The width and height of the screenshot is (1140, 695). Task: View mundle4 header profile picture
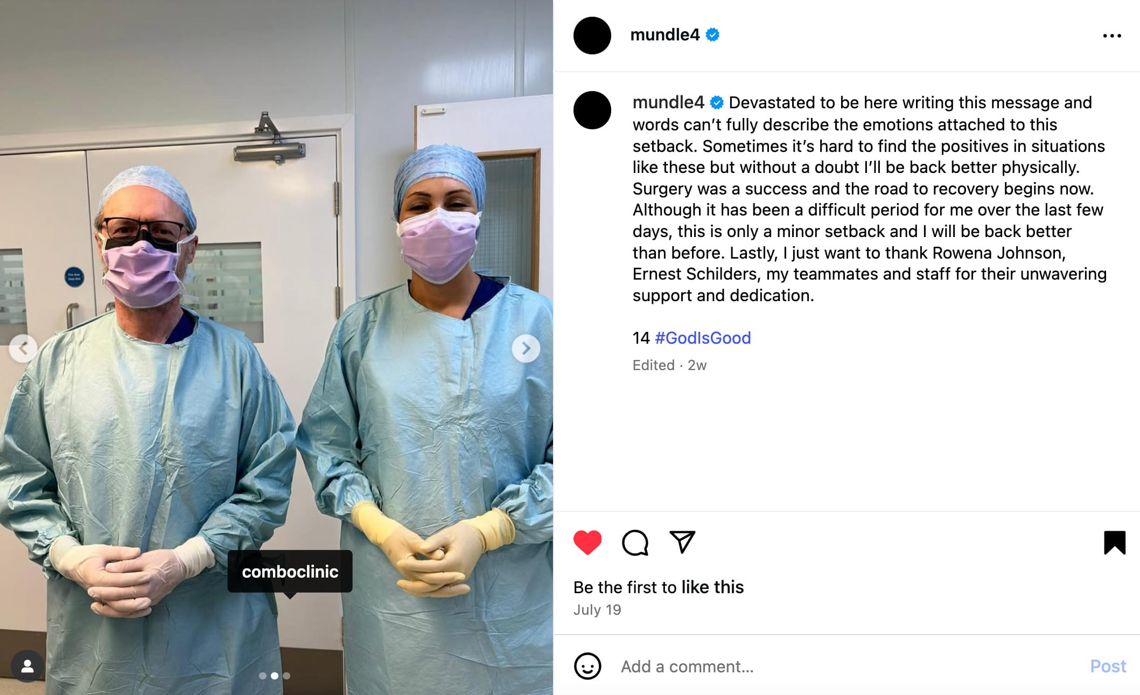pyautogui.click(x=592, y=36)
